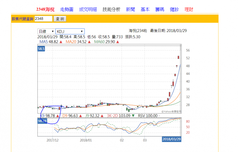Switch to the 籌碼 tab
This screenshot has height=152, width=238.
[160, 9]
